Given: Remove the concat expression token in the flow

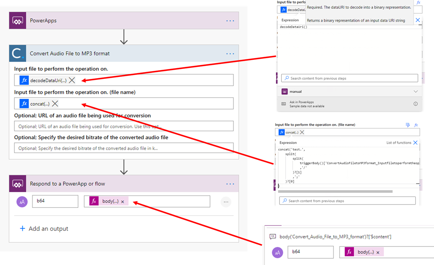Looking at the screenshot, I should coord(55,104).
